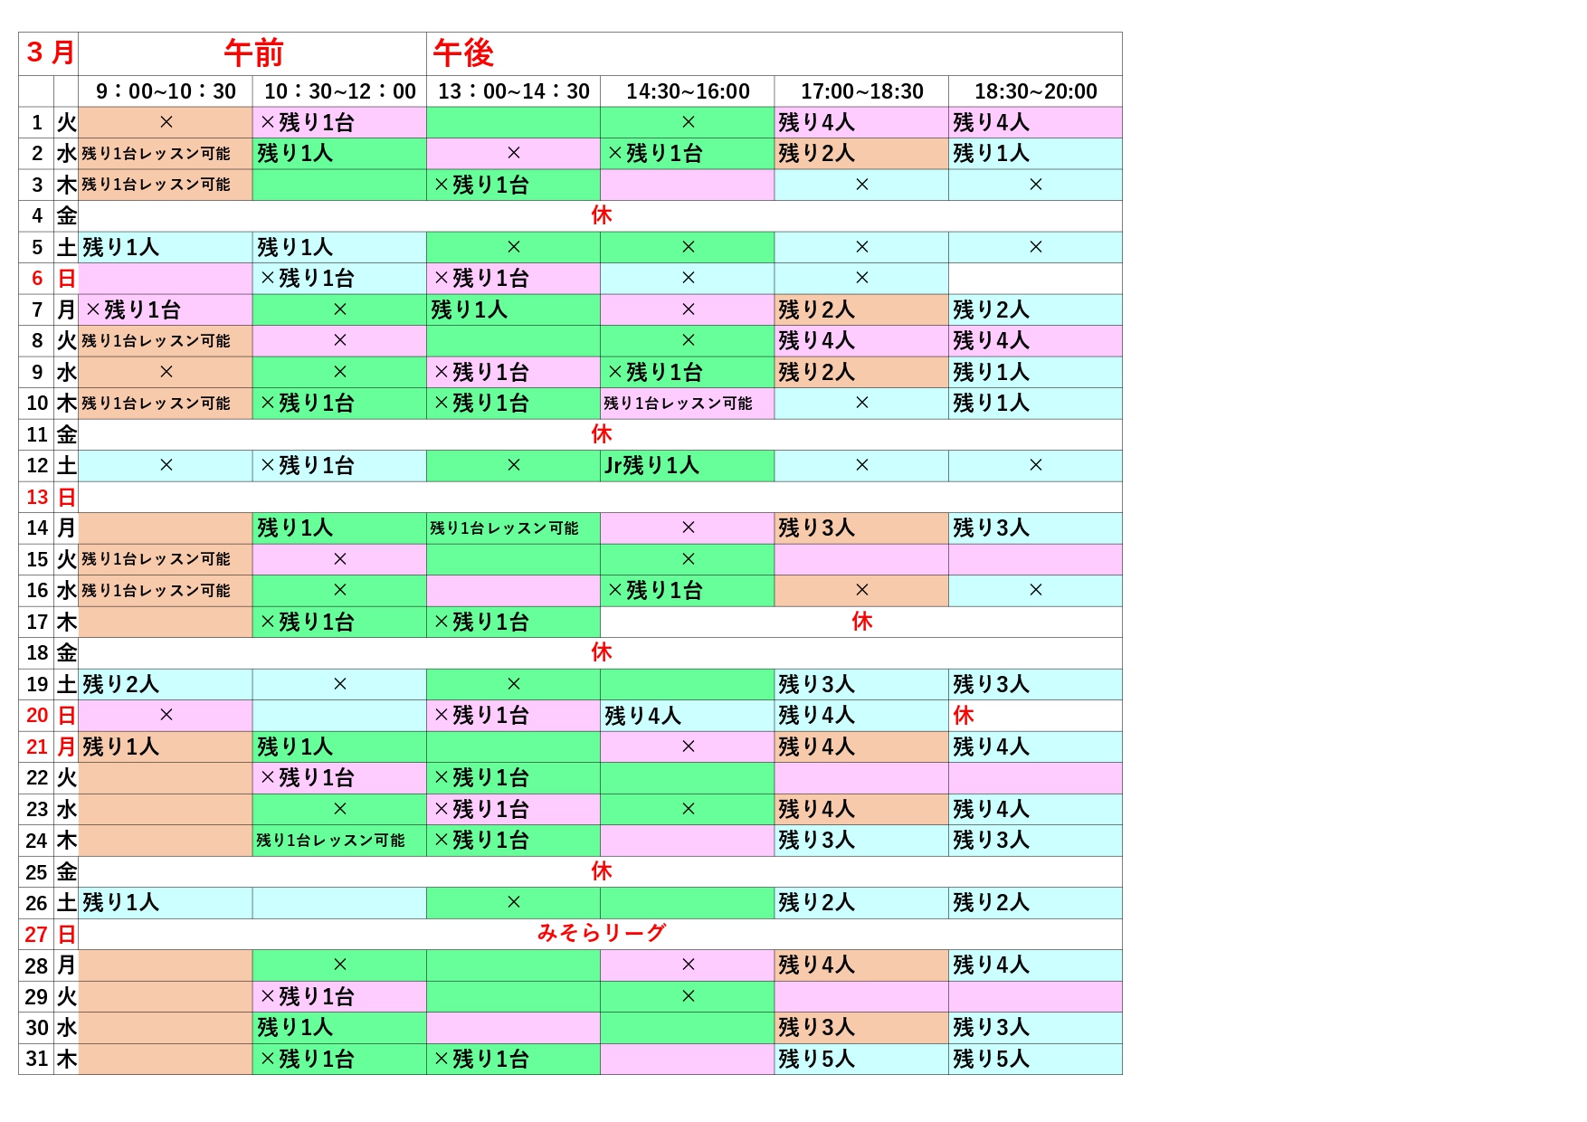Click red "休" in 18:30~20:00 on the 20th
Viewport: 1587px width, 1122px height.
tap(964, 716)
